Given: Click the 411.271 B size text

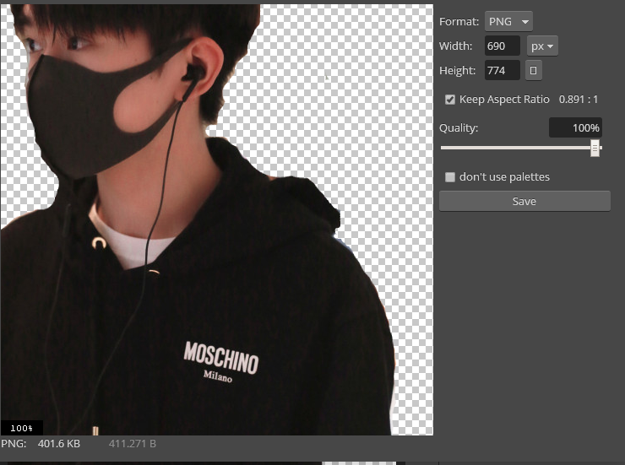Looking at the screenshot, I should coord(133,444).
